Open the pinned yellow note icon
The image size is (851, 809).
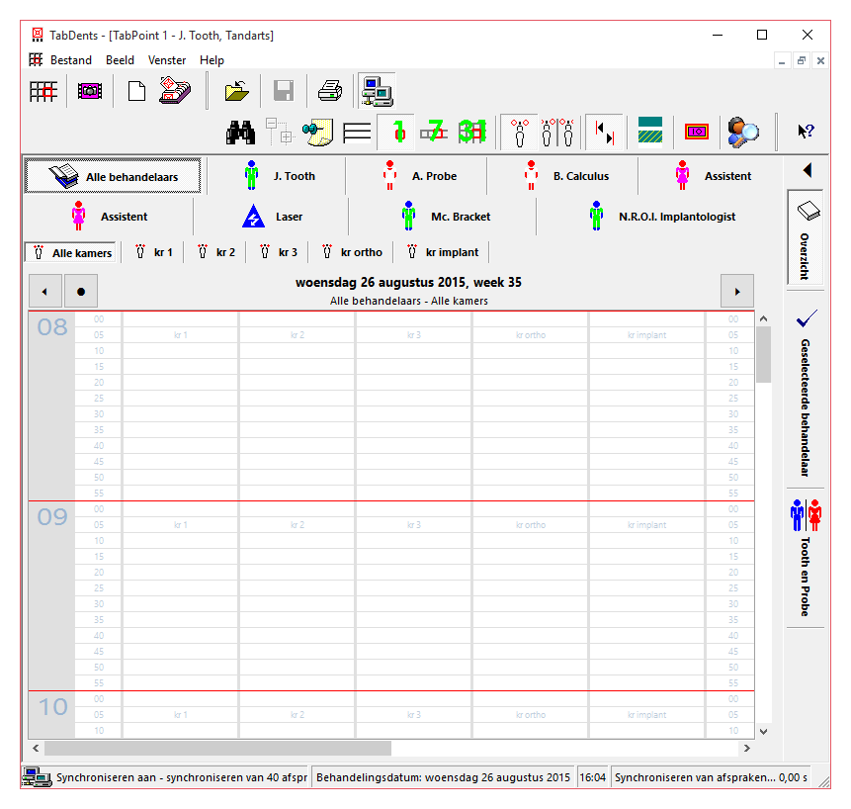click(318, 132)
